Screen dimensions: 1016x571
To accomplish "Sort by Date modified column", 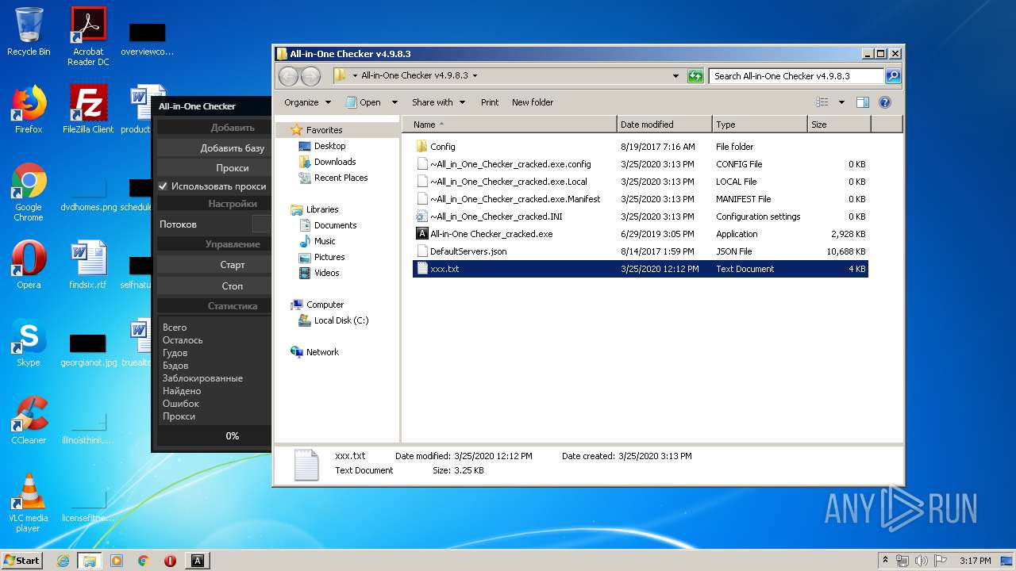I will click(664, 125).
